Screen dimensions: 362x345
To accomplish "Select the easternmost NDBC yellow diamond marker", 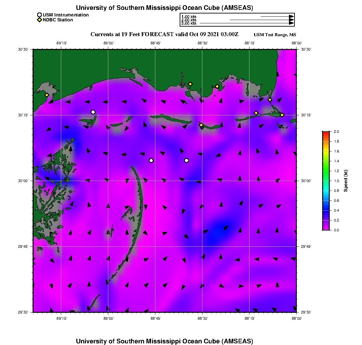I will coord(282,115).
